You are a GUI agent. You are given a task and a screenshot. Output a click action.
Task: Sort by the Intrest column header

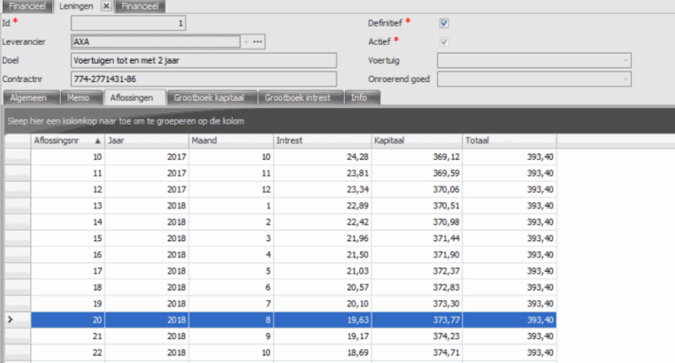coord(321,140)
